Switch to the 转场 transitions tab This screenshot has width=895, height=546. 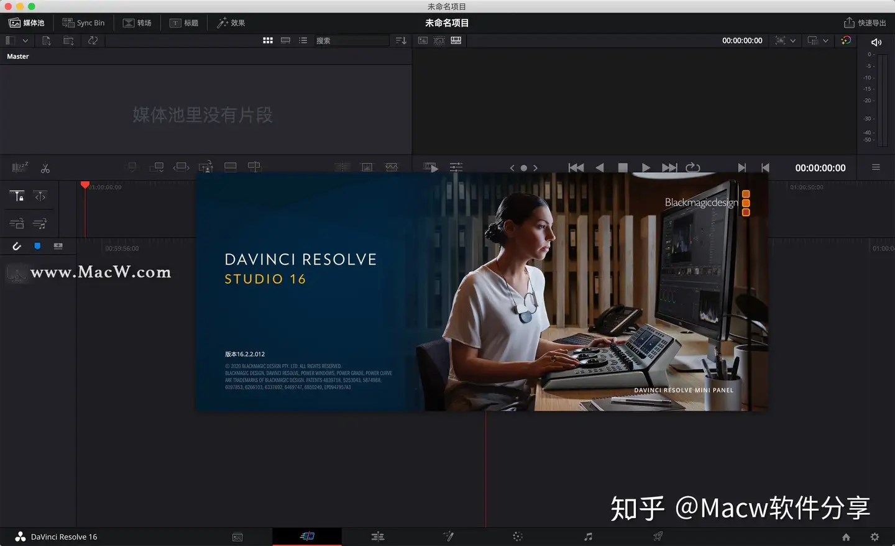click(x=137, y=23)
